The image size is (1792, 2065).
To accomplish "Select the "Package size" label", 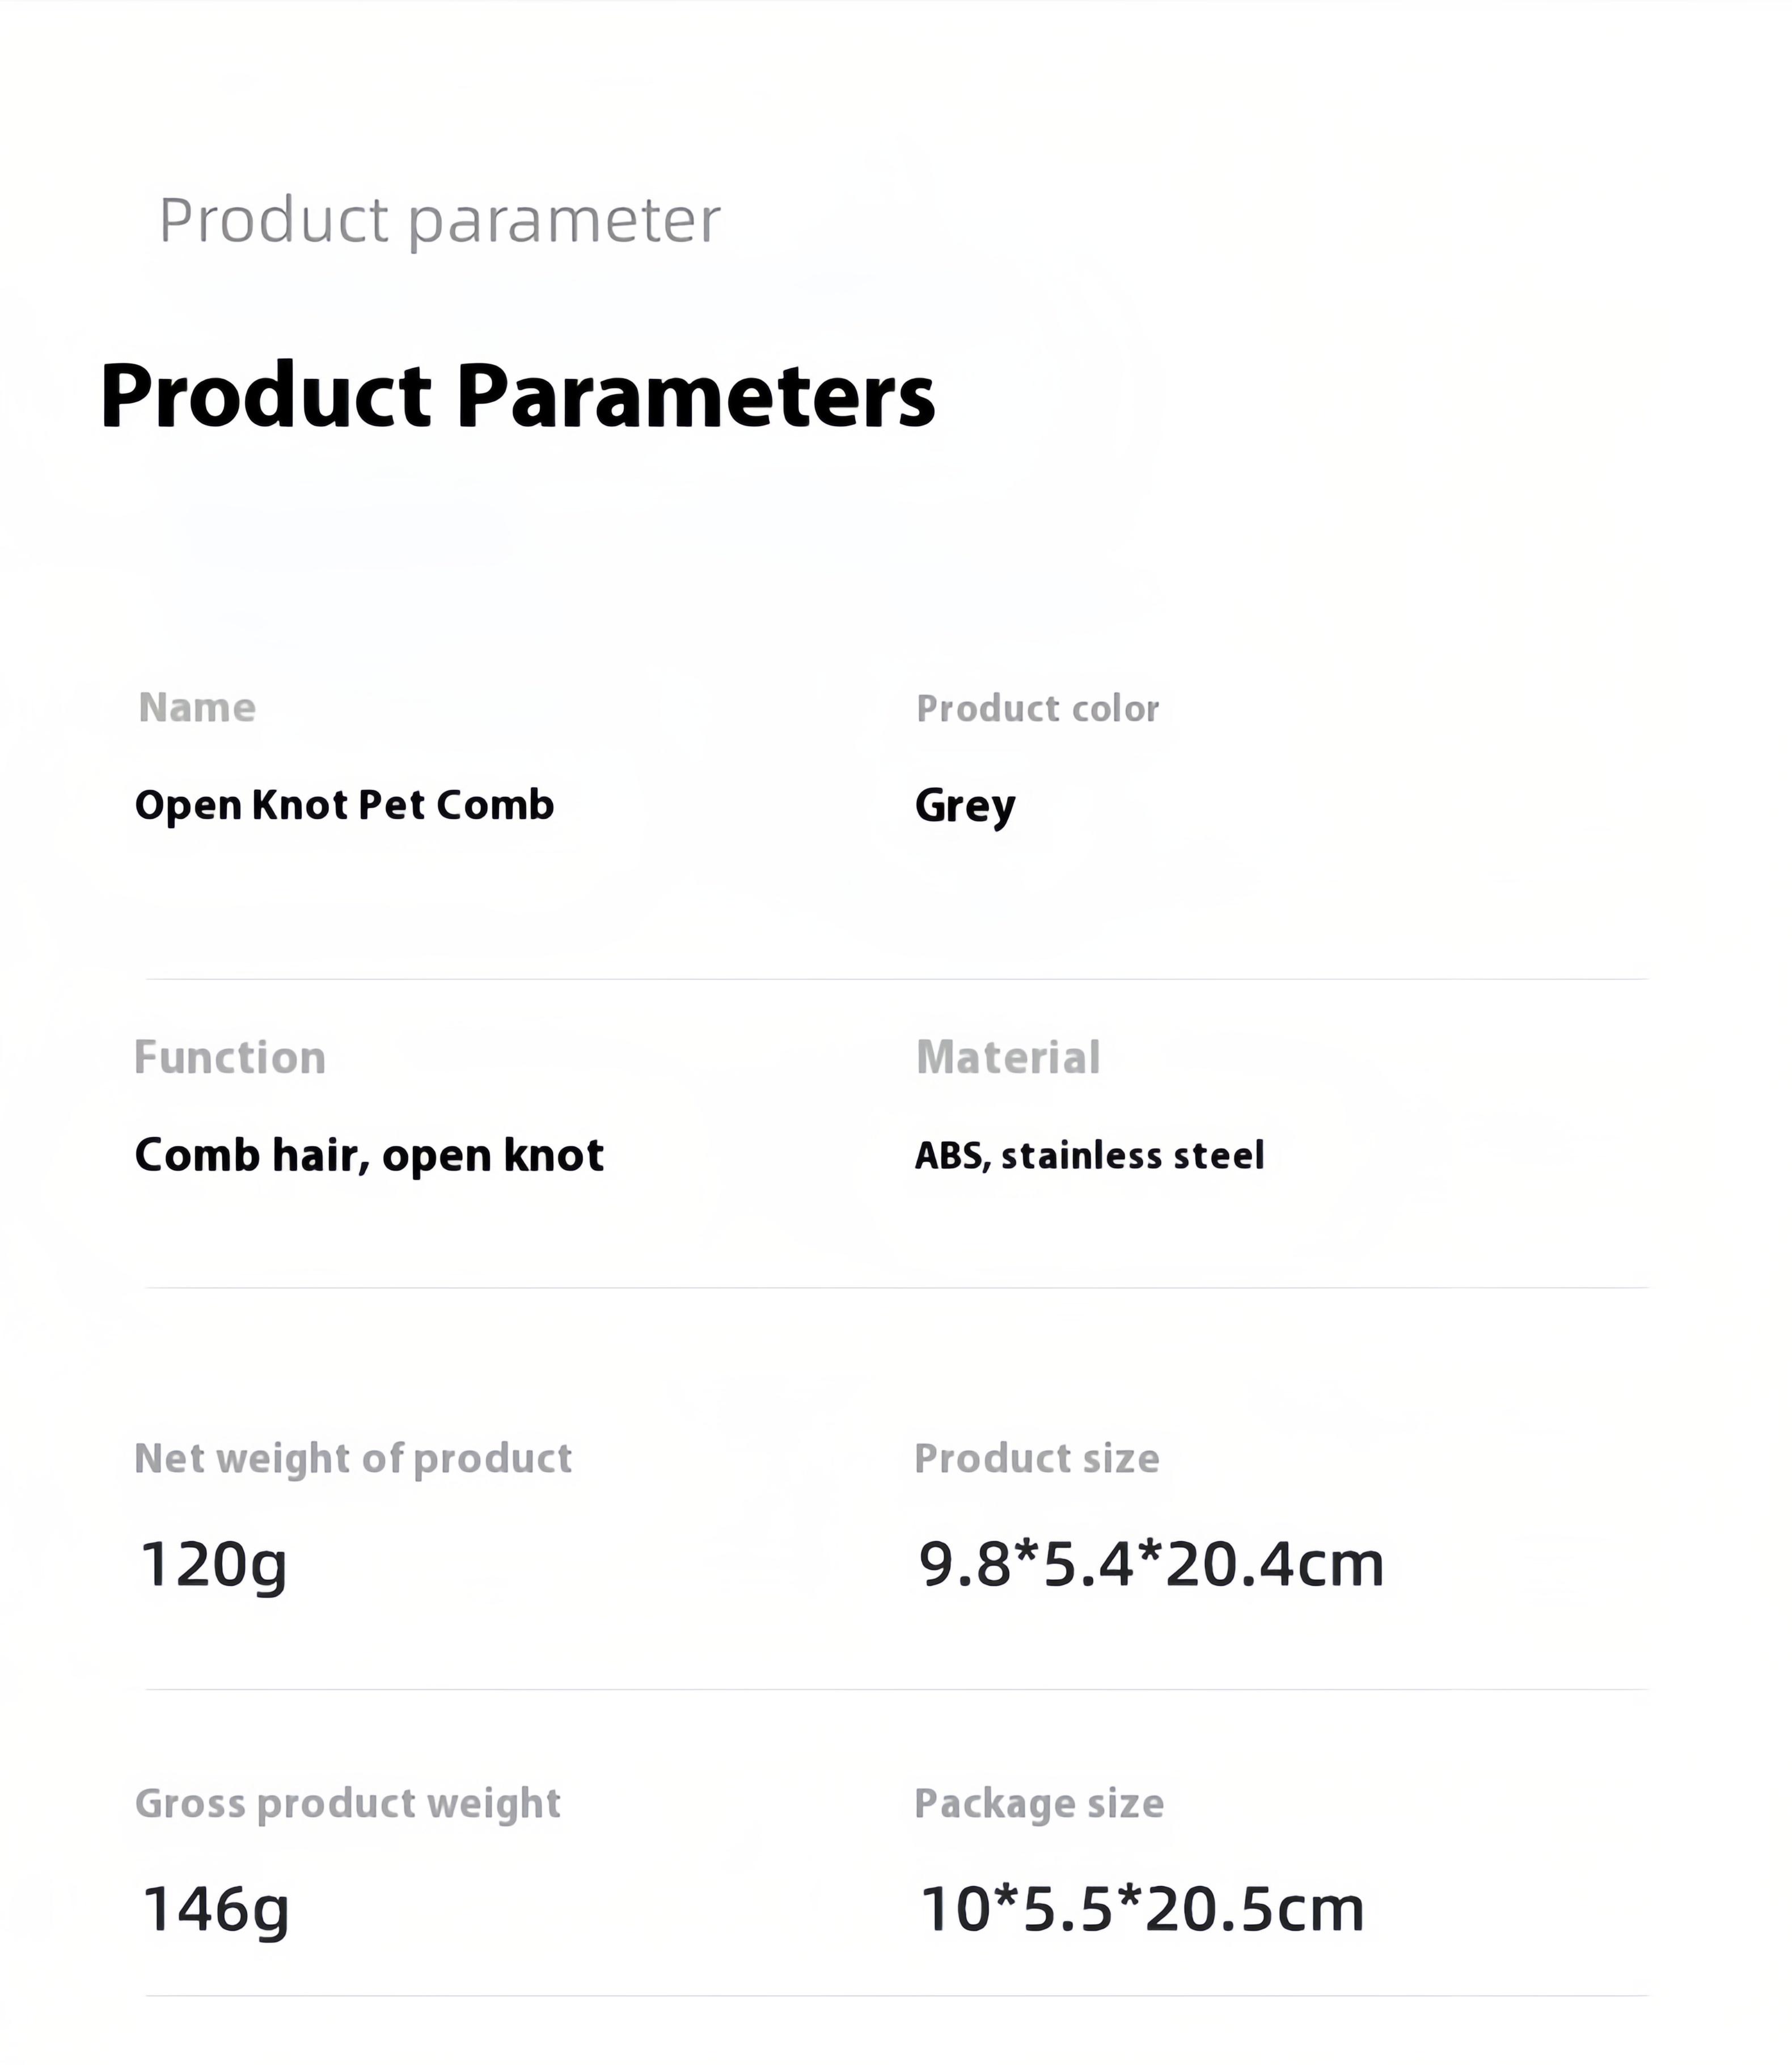I will click(x=1039, y=1804).
